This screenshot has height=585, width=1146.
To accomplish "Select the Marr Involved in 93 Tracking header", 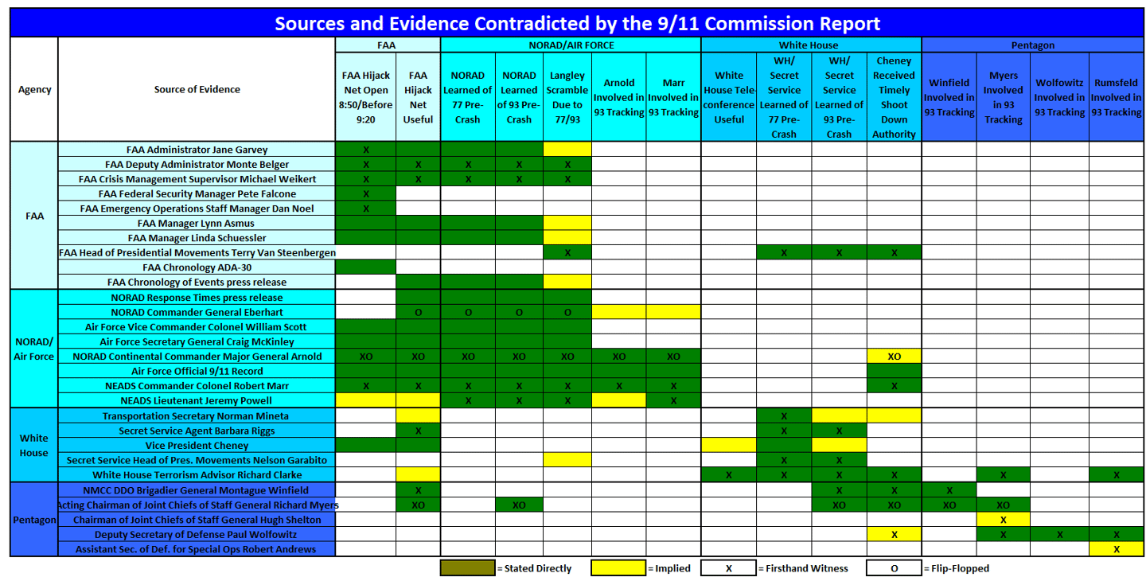I will coord(673,97).
